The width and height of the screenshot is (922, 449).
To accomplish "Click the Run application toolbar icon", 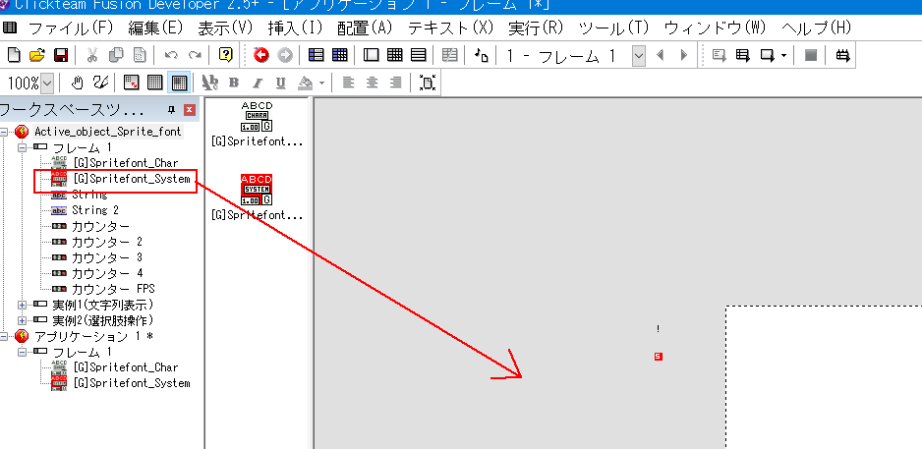I will tap(719, 56).
